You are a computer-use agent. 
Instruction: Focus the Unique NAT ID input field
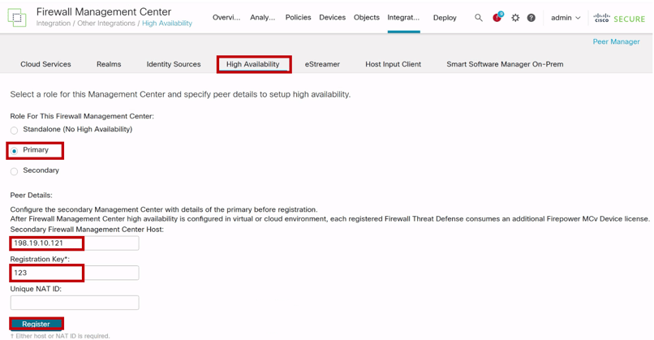pos(75,303)
